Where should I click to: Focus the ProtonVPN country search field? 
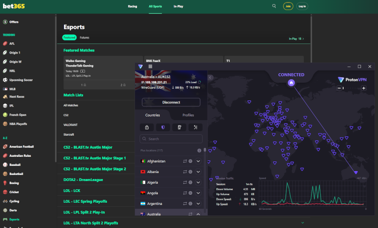(x=171, y=139)
